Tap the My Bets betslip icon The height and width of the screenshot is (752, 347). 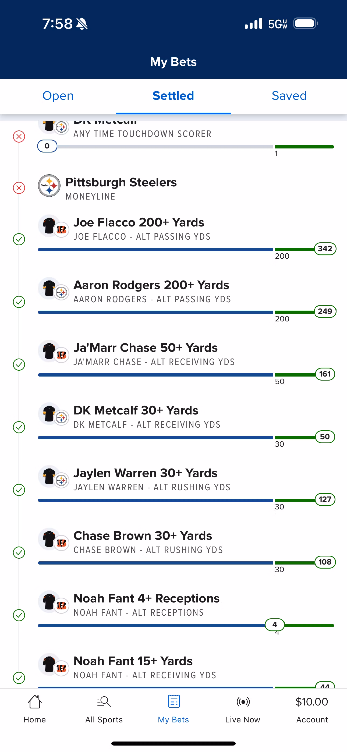pyautogui.click(x=173, y=701)
